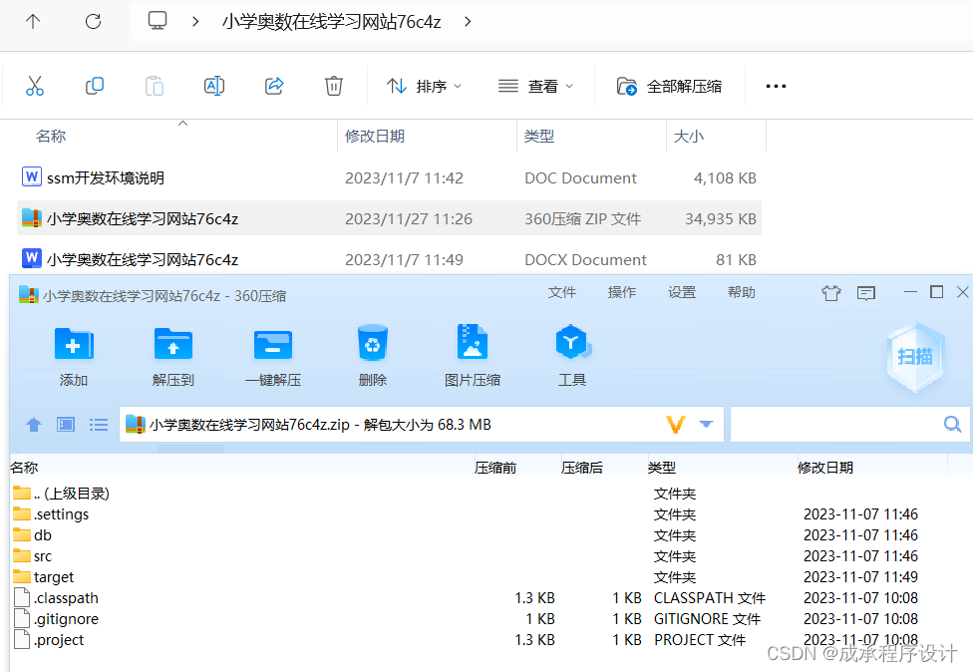
Task: Click 图片压缩 image compression icon
Action: (x=473, y=357)
